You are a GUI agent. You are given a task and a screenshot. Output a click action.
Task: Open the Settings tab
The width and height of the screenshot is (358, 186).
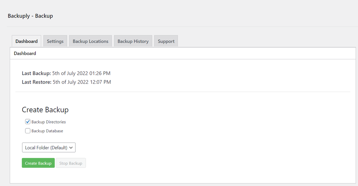pos(55,41)
